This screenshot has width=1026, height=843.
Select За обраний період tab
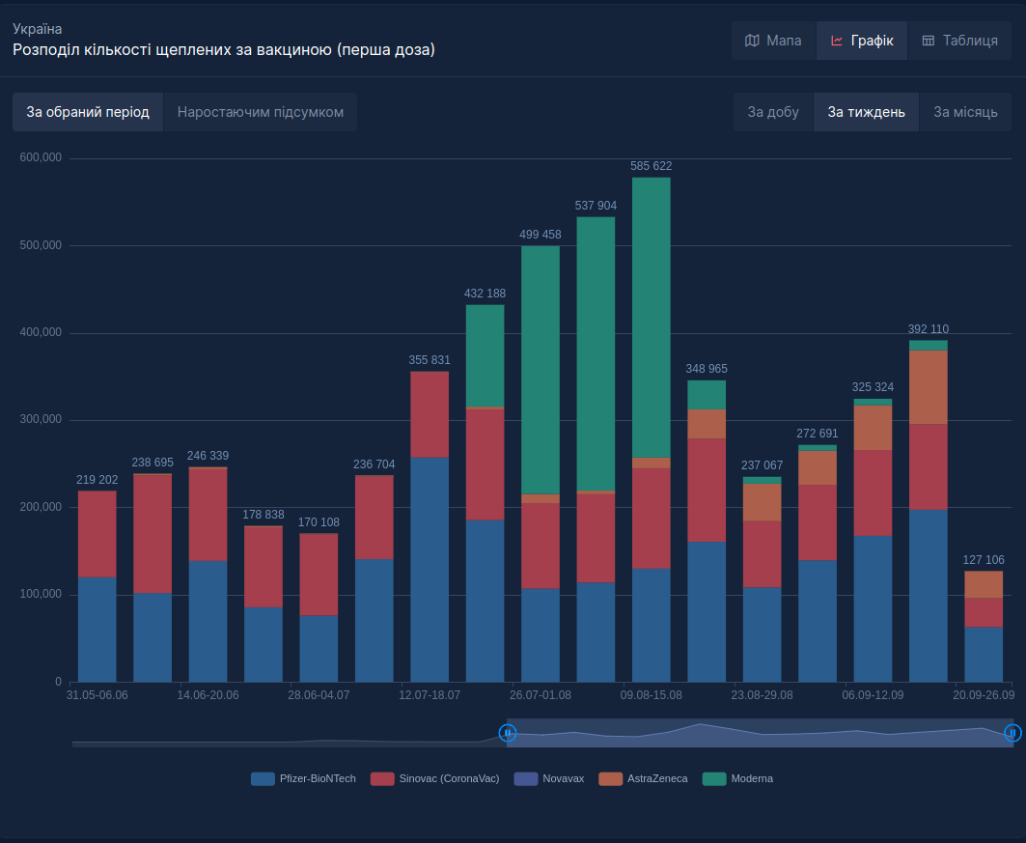(x=88, y=112)
